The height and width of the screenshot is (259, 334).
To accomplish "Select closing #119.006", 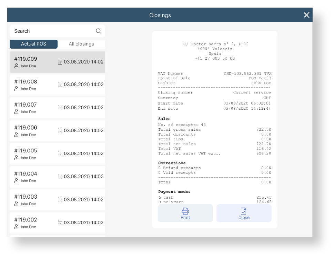I will click(x=57, y=131).
